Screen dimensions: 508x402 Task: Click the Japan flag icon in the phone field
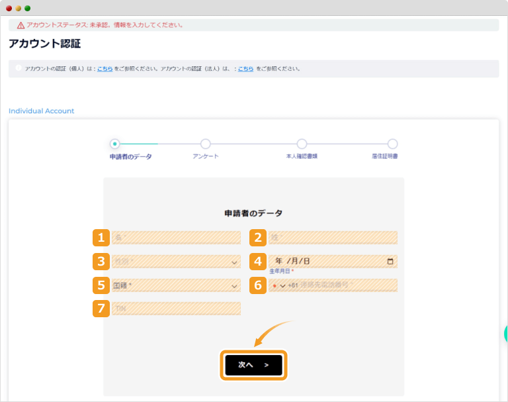(x=275, y=286)
